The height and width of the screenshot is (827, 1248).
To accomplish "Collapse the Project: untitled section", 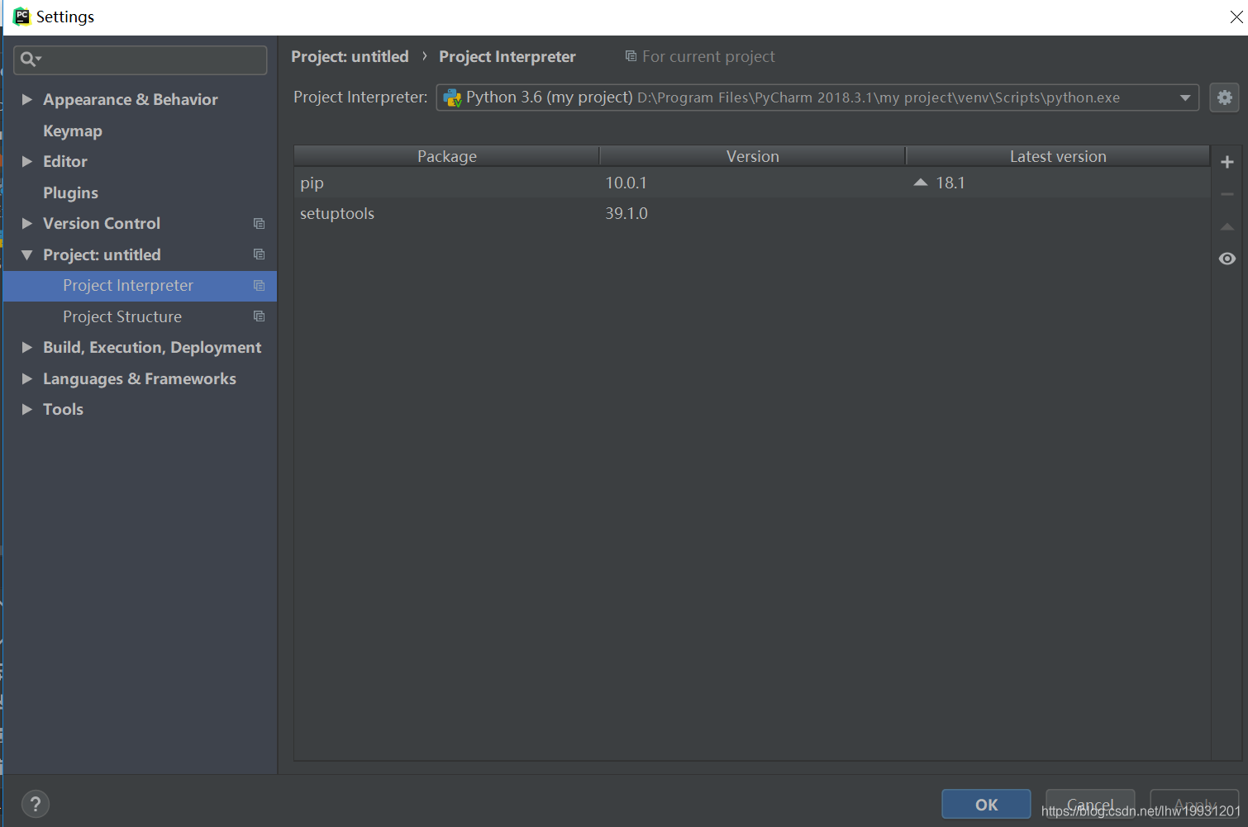I will (x=27, y=254).
